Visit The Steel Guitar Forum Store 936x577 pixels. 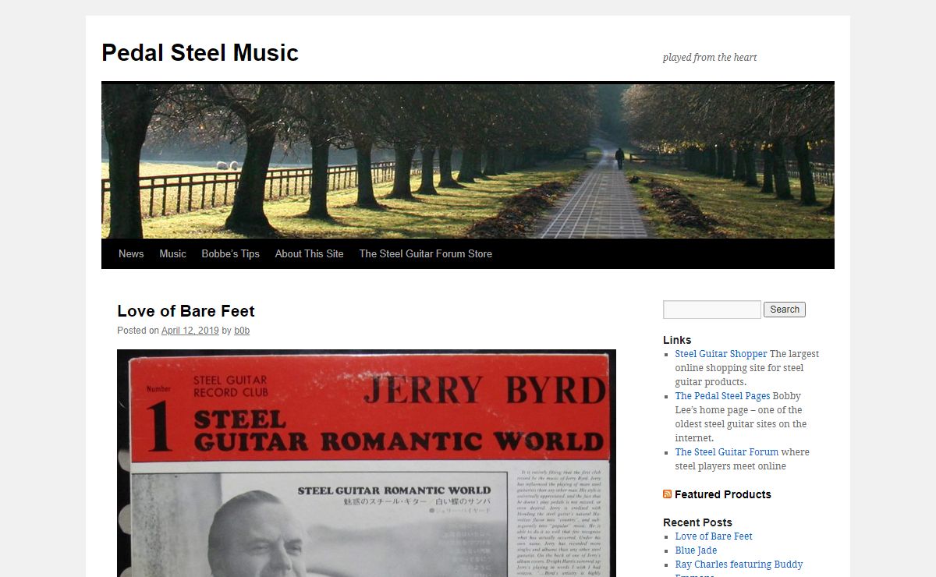[x=425, y=253]
